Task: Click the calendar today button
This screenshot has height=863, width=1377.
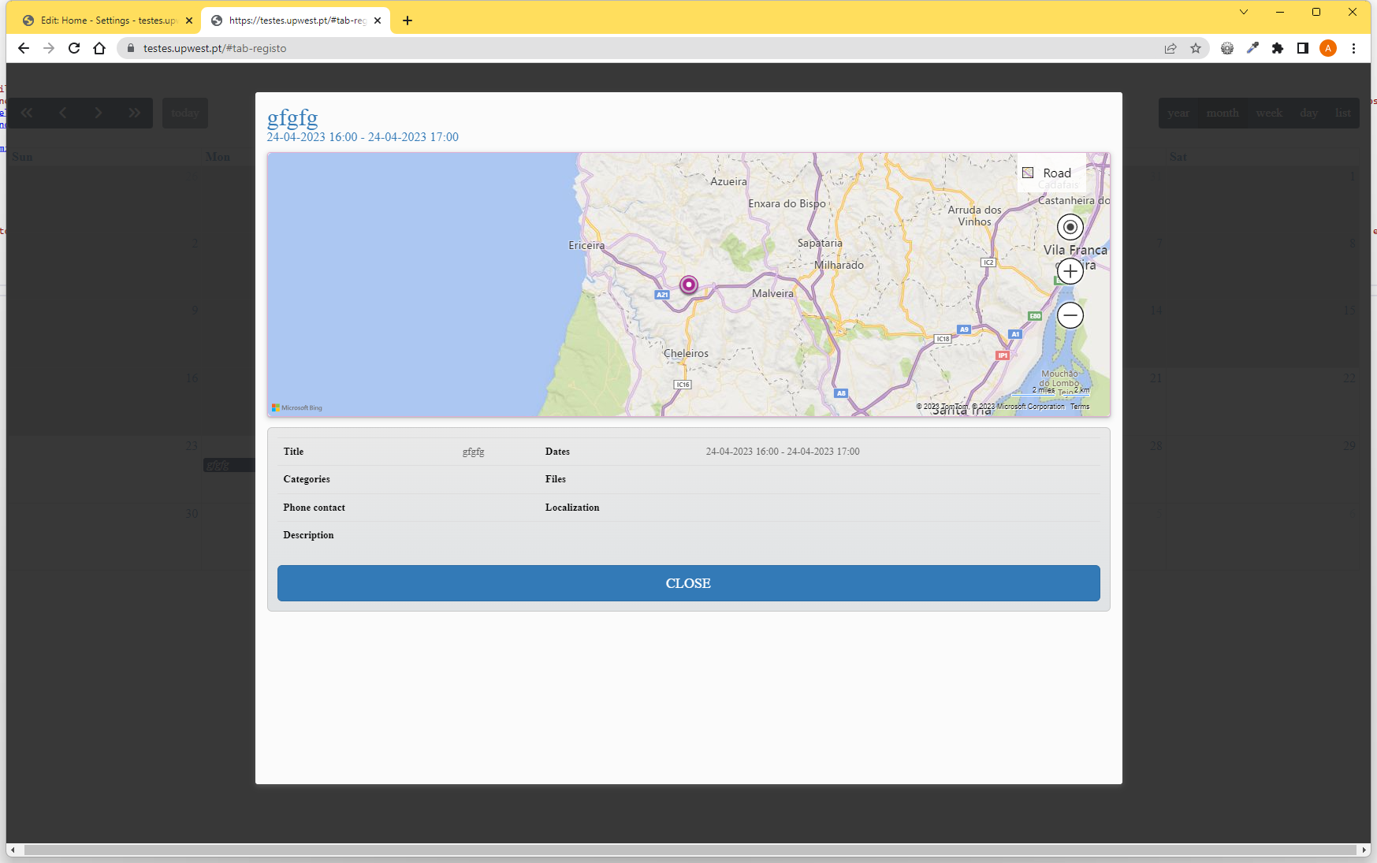Action: point(185,113)
